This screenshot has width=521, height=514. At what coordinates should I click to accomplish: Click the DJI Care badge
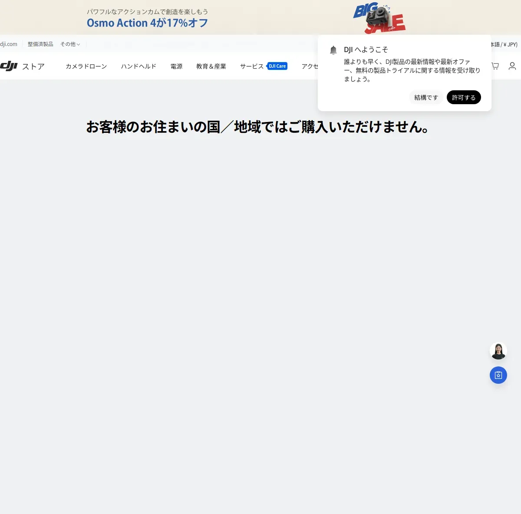277,66
